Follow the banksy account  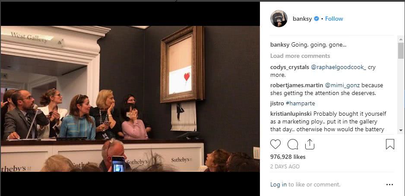(334, 19)
